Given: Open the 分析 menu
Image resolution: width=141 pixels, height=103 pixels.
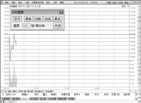Looking at the screenshot, I should click(x=27, y=2).
